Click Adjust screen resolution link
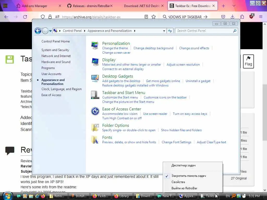 click(183, 65)
